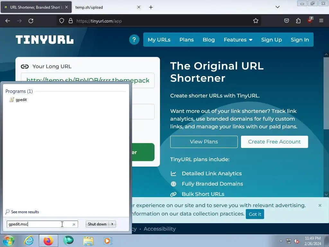Click the Firefox taskbar icon
The image size is (329, 247).
[49, 241]
